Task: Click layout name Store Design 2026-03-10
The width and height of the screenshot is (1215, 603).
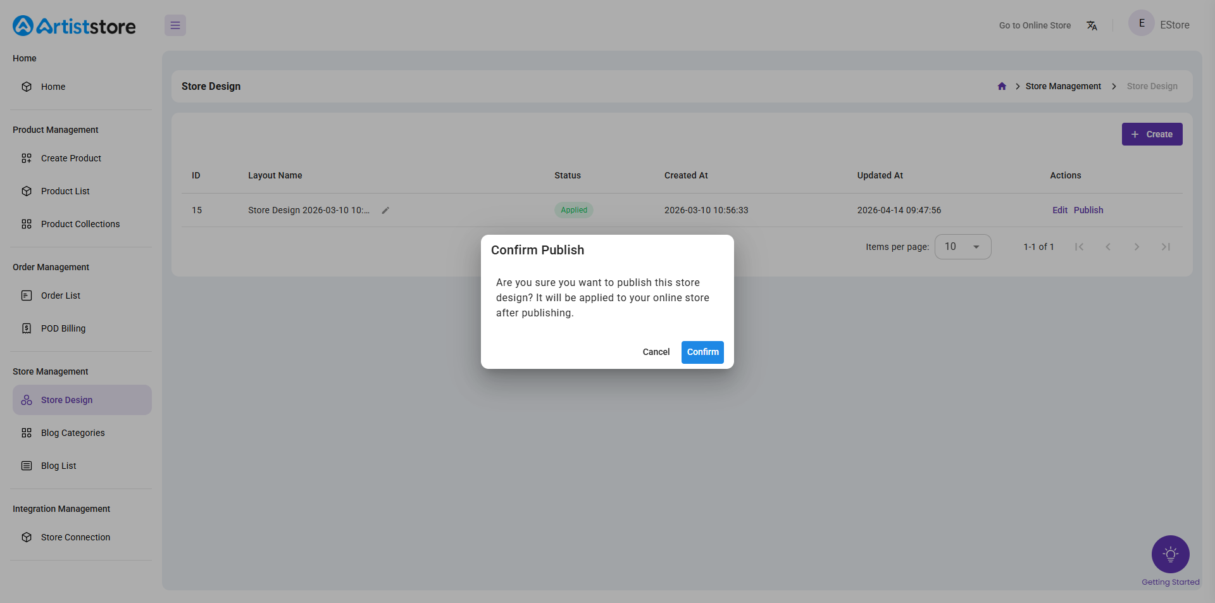Action: click(309, 210)
